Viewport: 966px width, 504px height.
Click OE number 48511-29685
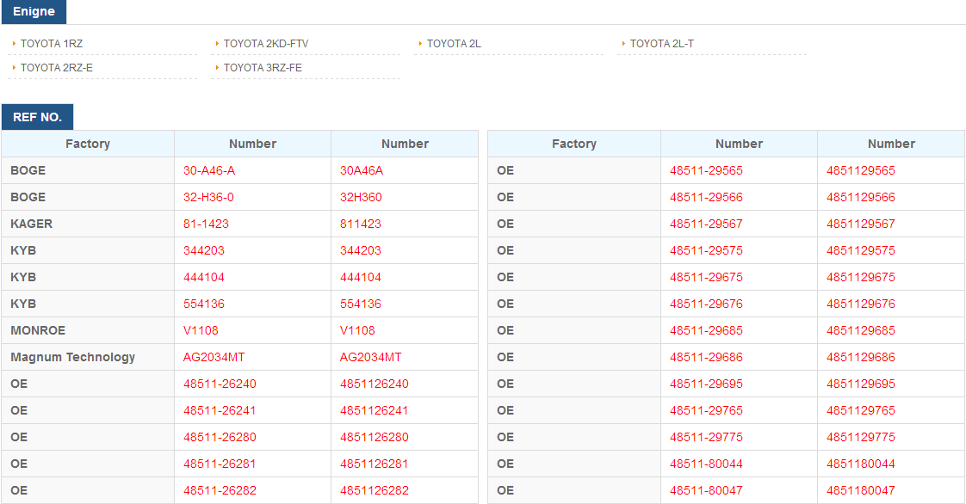pos(706,330)
